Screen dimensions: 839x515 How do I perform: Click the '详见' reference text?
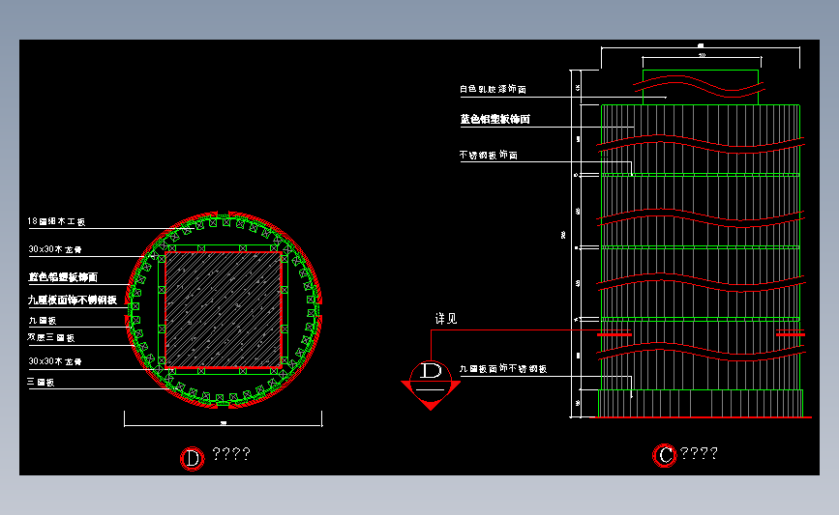click(446, 319)
